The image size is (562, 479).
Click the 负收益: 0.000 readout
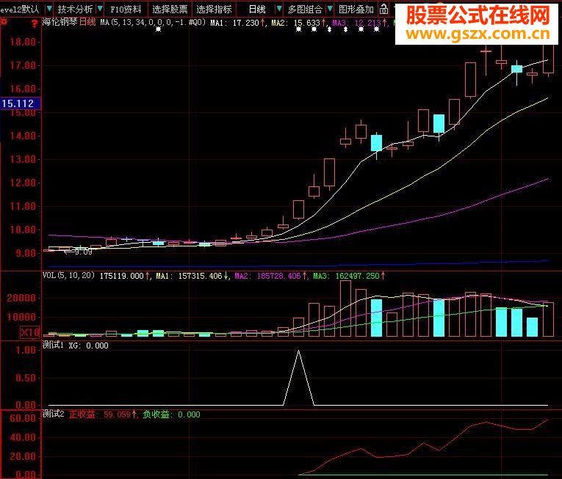(x=171, y=414)
